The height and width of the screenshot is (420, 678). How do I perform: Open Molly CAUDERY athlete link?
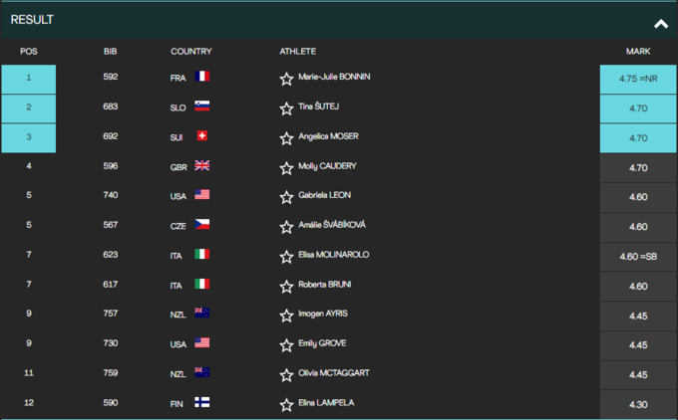click(327, 166)
